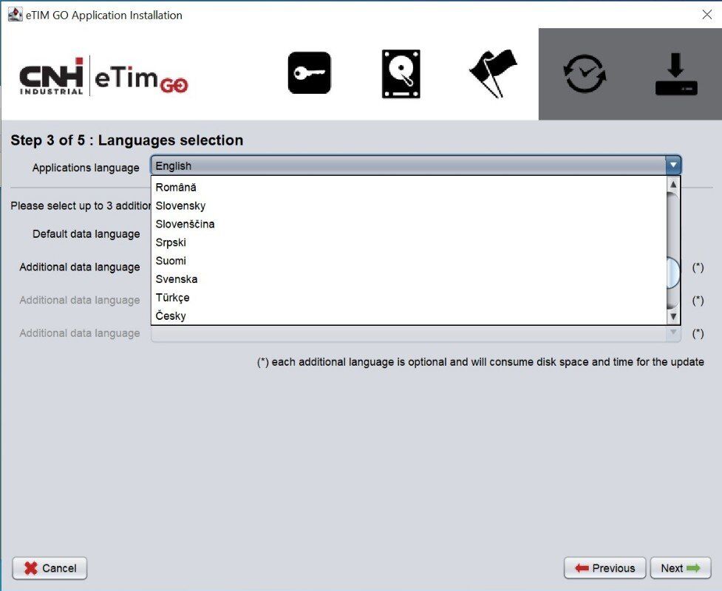Click the Step 3 of 5 heading
722x591 pixels.
coord(127,140)
